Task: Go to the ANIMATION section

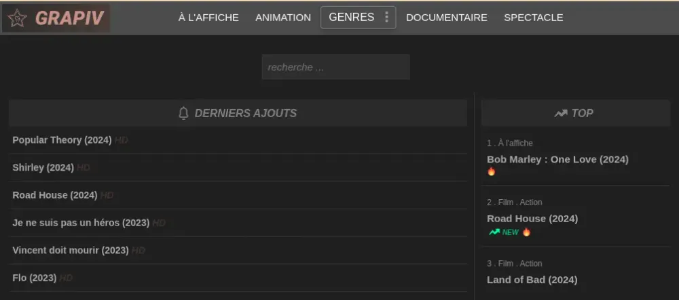Action: pos(283,18)
